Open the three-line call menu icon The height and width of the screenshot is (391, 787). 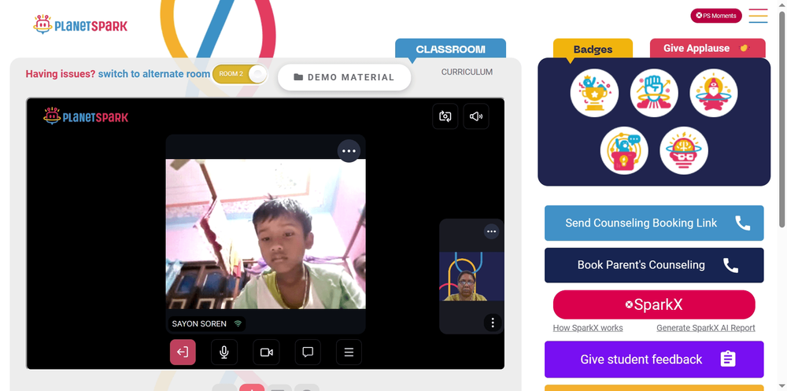pyautogui.click(x=349, y=352)
